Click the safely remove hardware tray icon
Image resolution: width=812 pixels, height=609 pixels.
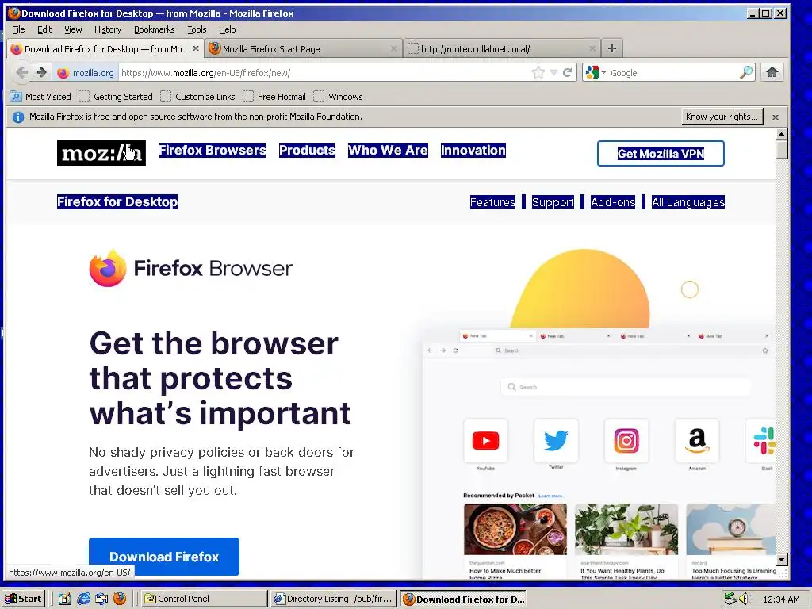(x=730, y=599)
